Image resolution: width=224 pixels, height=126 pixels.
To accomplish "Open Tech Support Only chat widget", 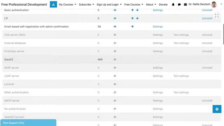I will click(28, 123).
